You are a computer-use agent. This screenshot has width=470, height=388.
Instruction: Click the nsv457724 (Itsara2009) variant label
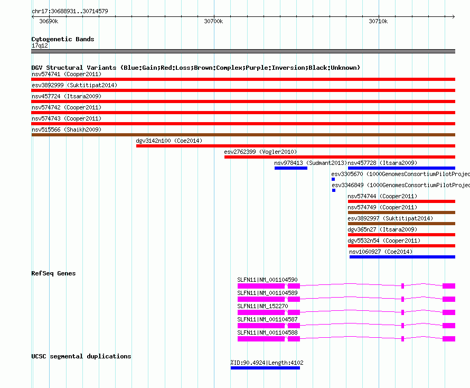tap(67, 96)
